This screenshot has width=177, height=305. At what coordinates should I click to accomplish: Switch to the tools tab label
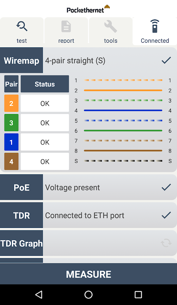(x=111, y=41)
